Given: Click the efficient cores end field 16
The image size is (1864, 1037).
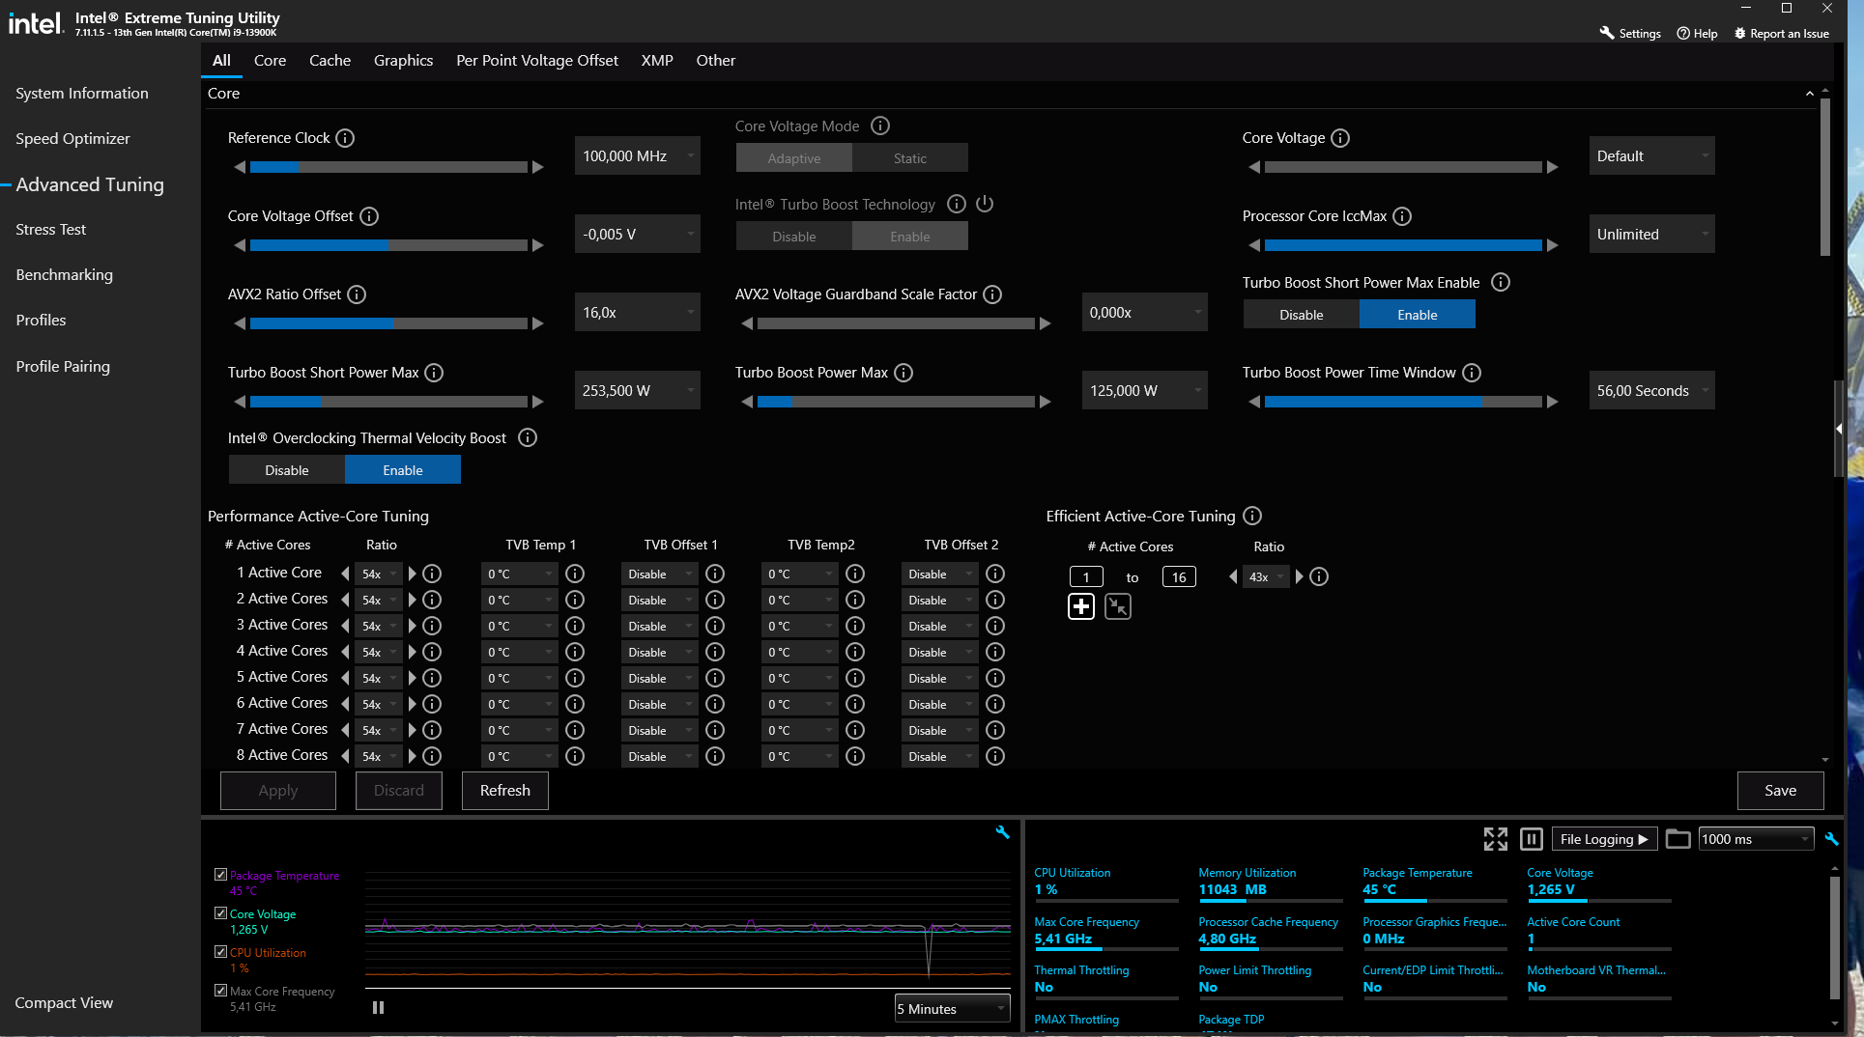Looking at the screenshot, I should 1179,577.
